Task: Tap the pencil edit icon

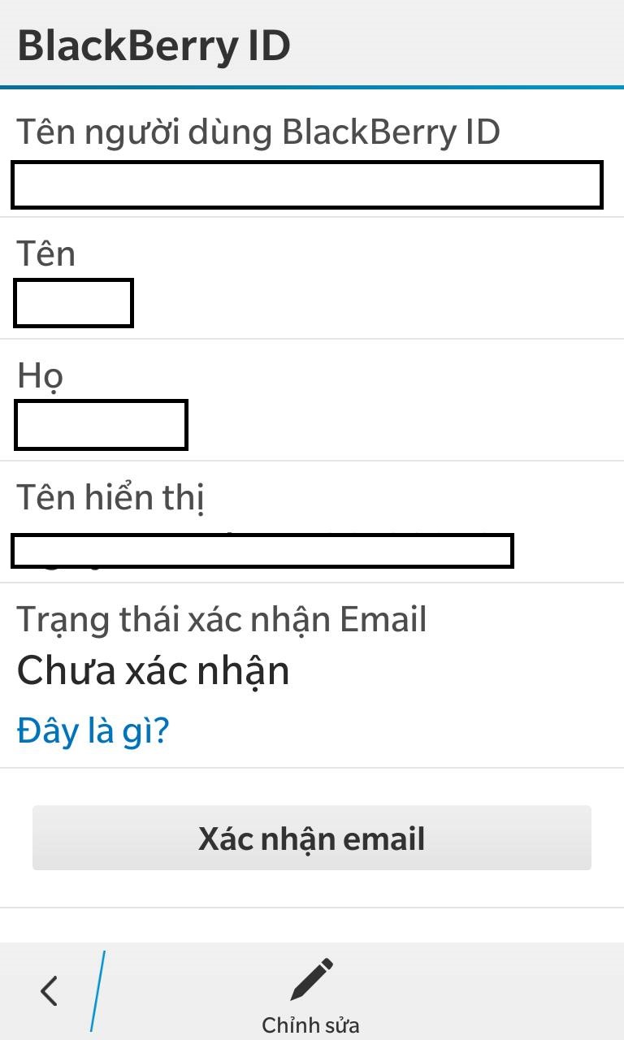Action: coord(312,979)
